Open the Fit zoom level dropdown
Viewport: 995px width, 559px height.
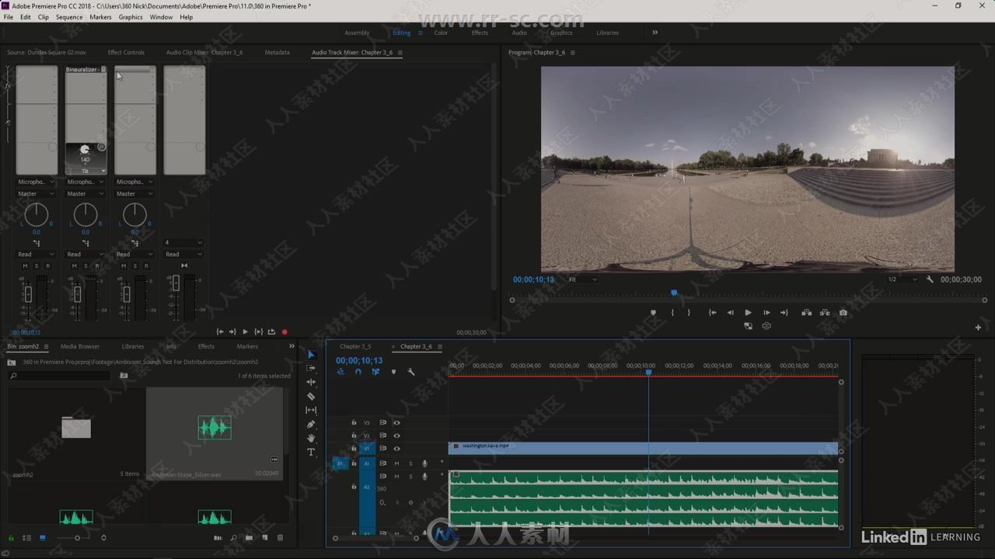click(582, 279)
